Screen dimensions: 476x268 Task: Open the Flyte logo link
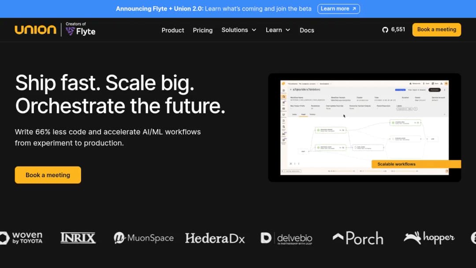click(x=81, y=31)
